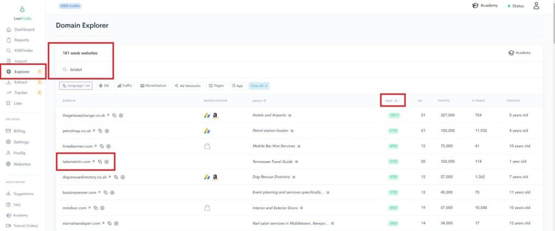Add mmidoor.com with plus icon
The width and height of the screenshot is (555, 231).
pyautogui.click(x=102, y=208)
